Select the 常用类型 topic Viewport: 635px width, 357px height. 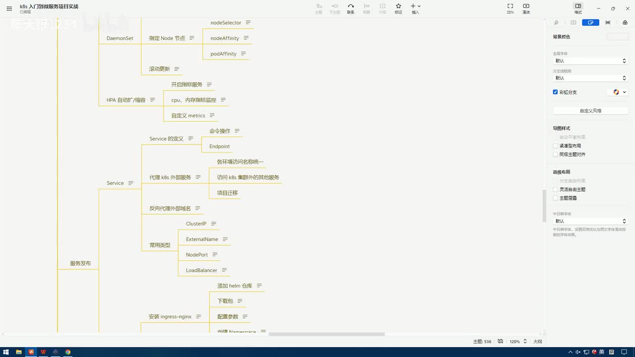pos(160,245)
